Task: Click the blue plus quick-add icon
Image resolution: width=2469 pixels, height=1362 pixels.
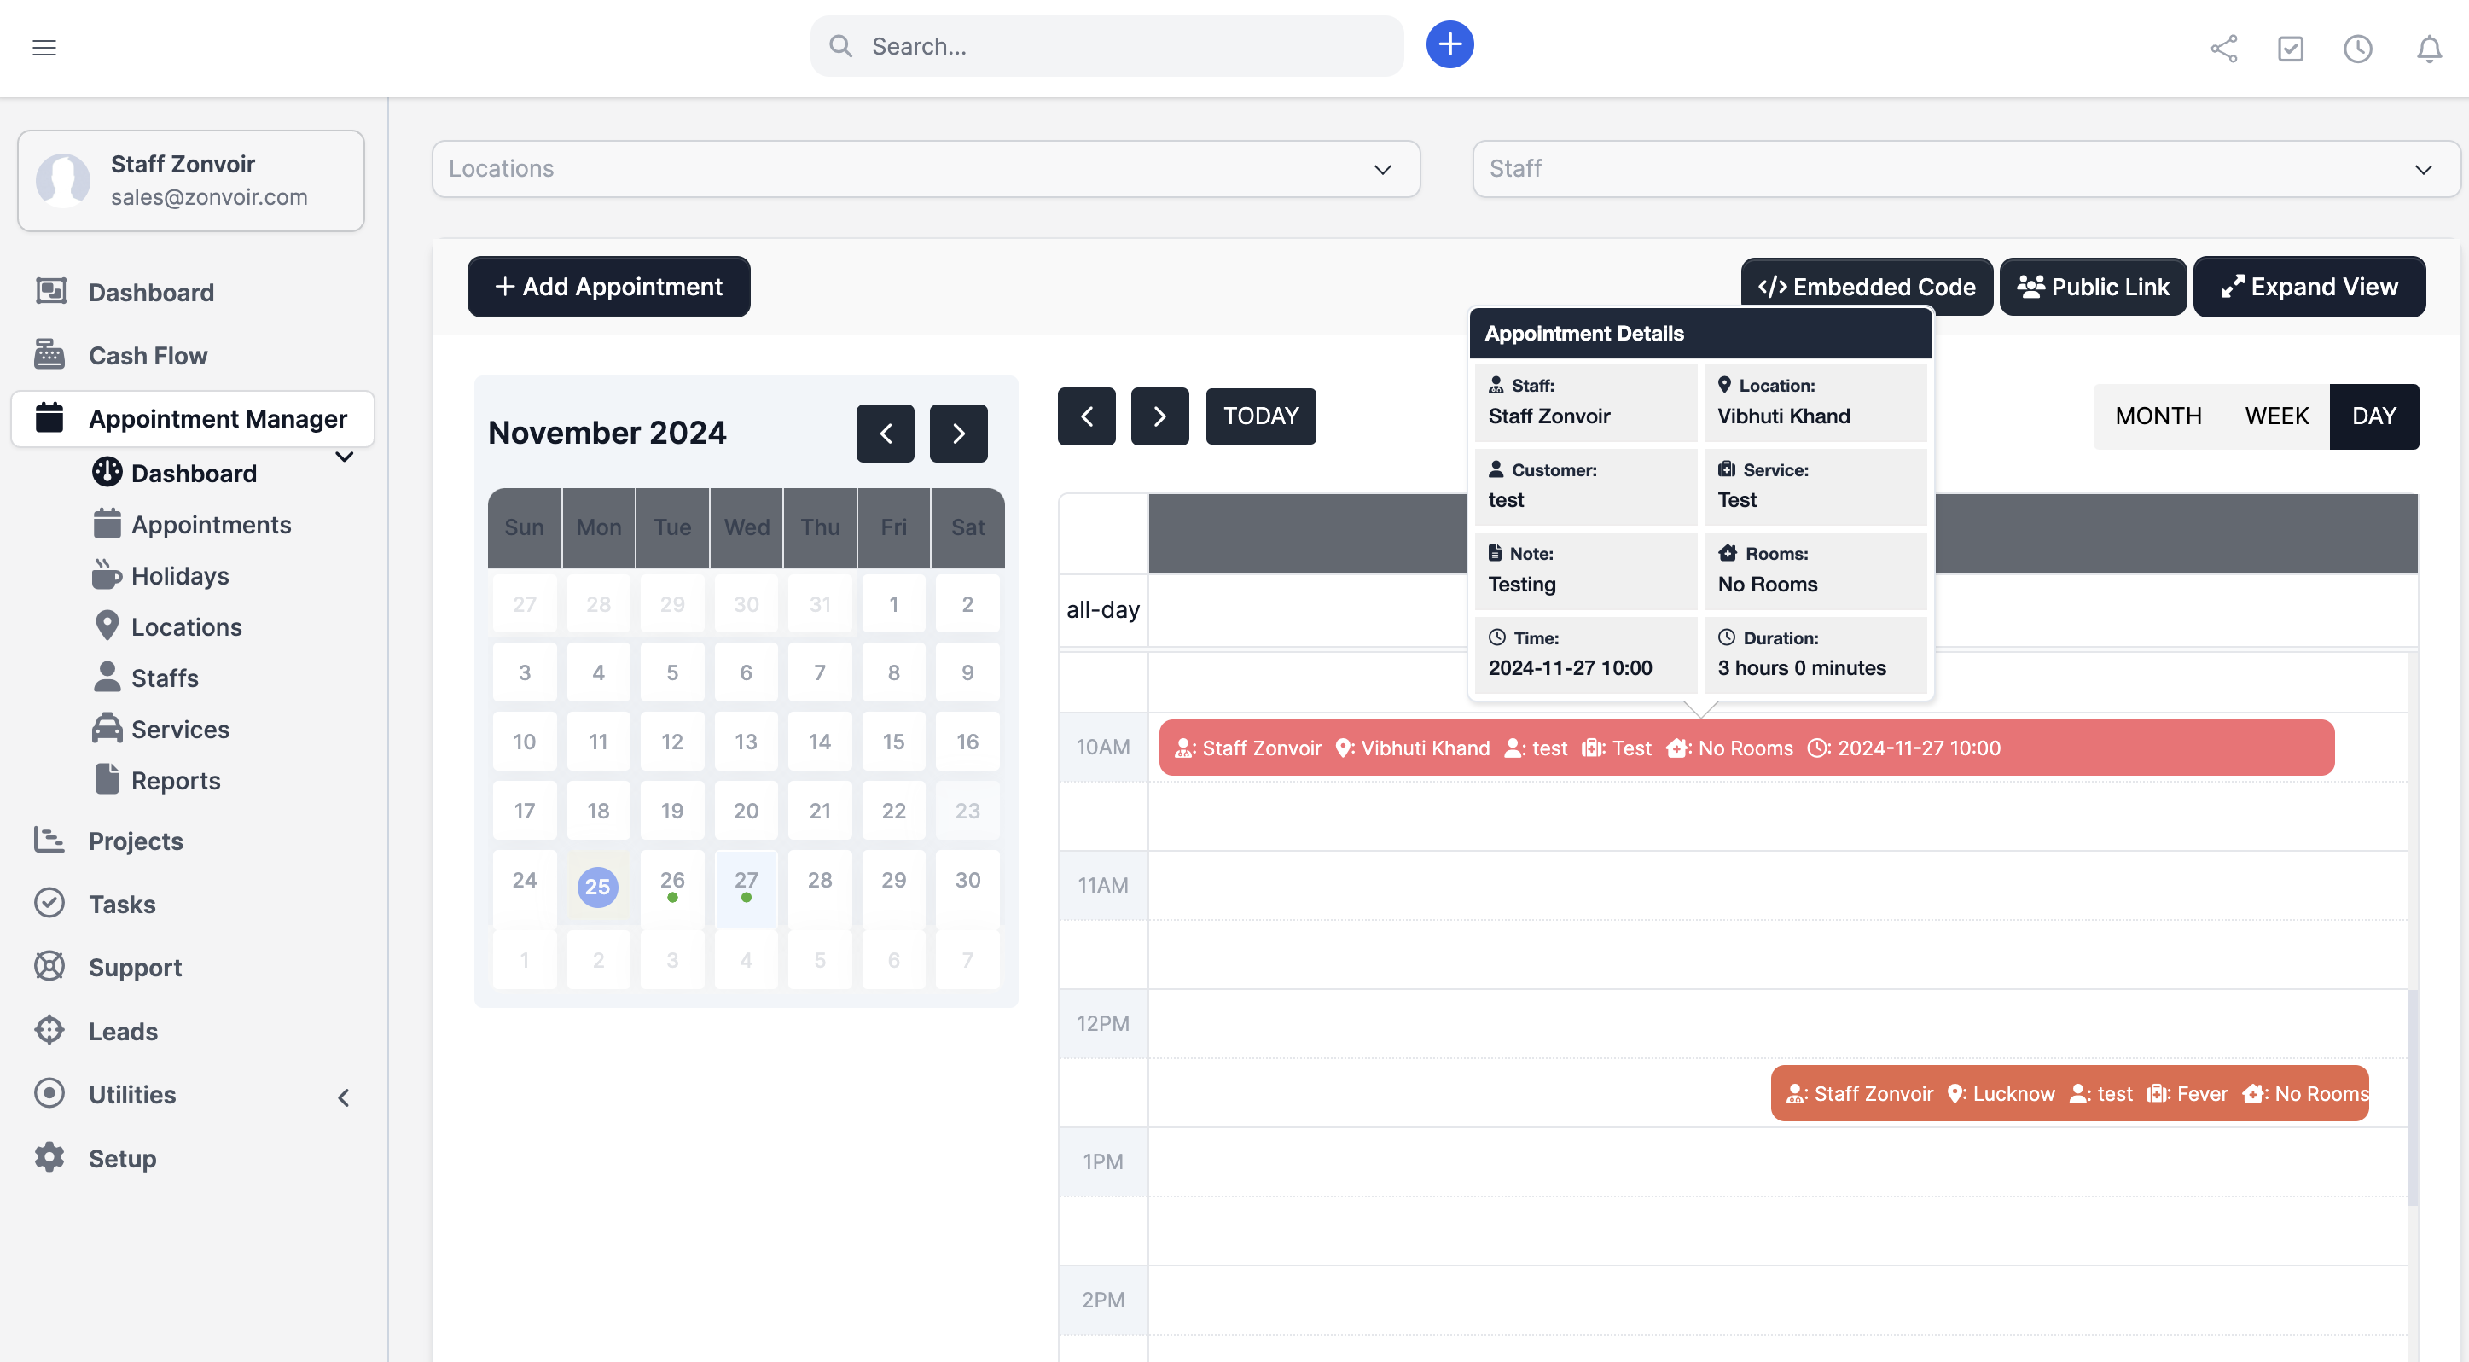Action: pos(1449,45)
